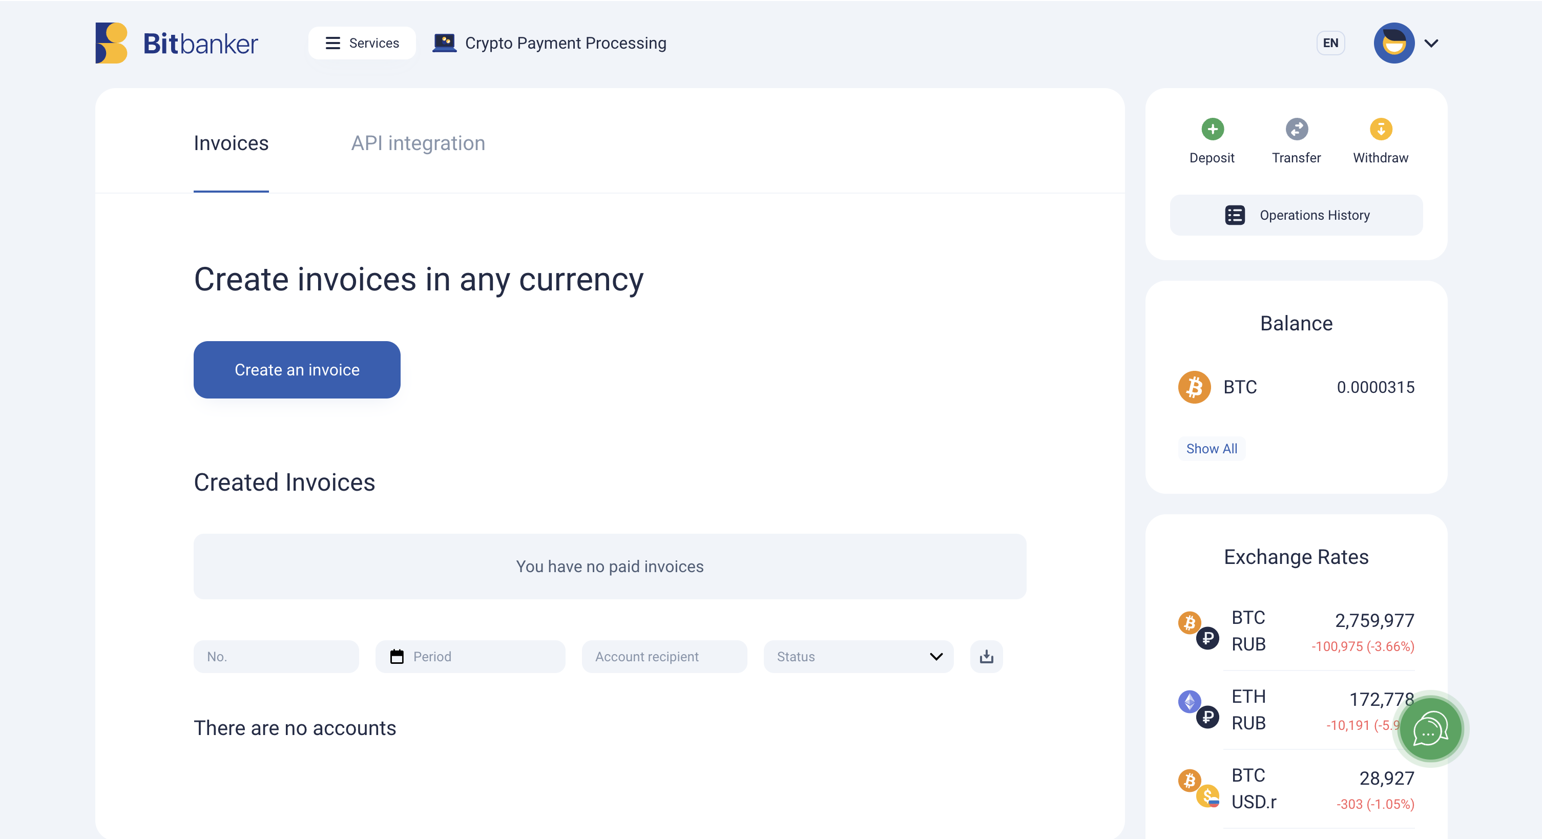Switch to the API integration tab
This screenshot has width=1542, height=839.
(418, 143)
